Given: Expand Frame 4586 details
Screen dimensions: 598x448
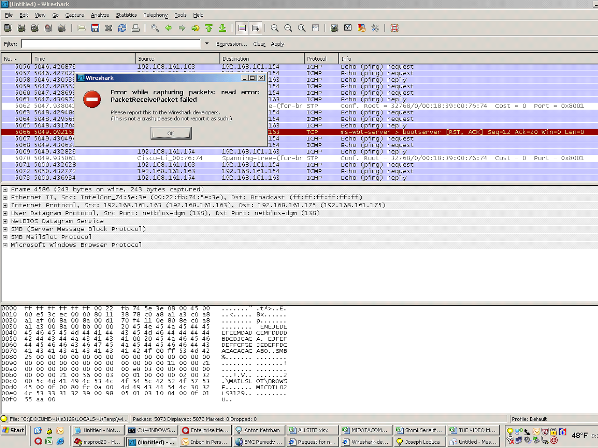Looking at the screenshot, I should click(5, 189).
